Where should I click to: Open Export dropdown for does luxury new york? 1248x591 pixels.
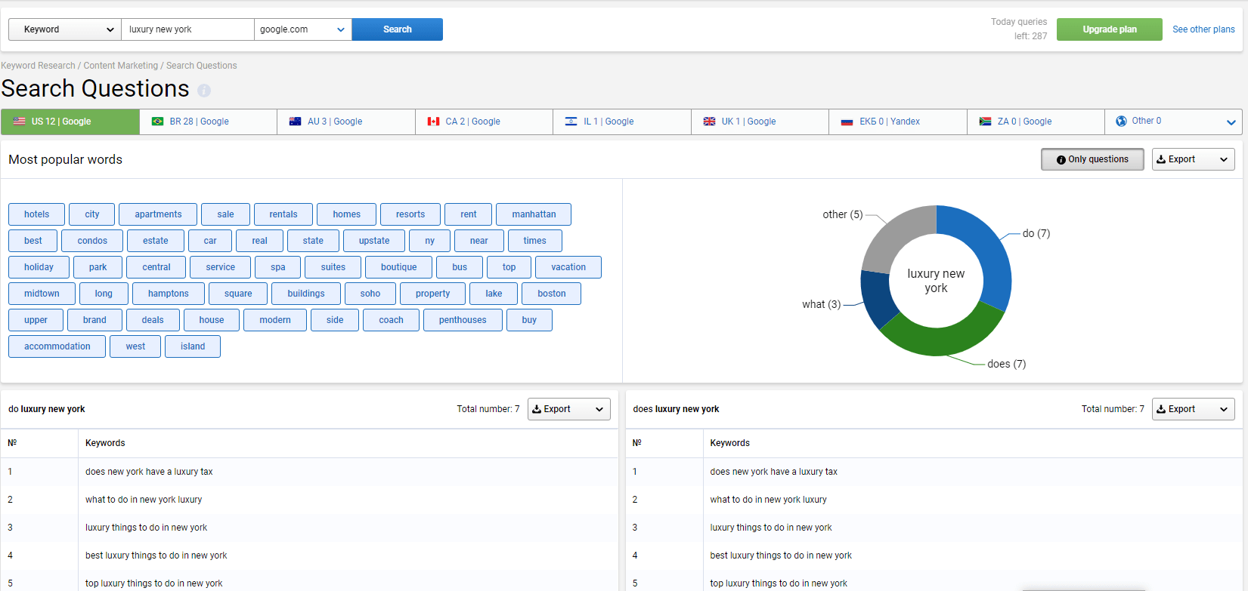click(x=1193, y=409)
